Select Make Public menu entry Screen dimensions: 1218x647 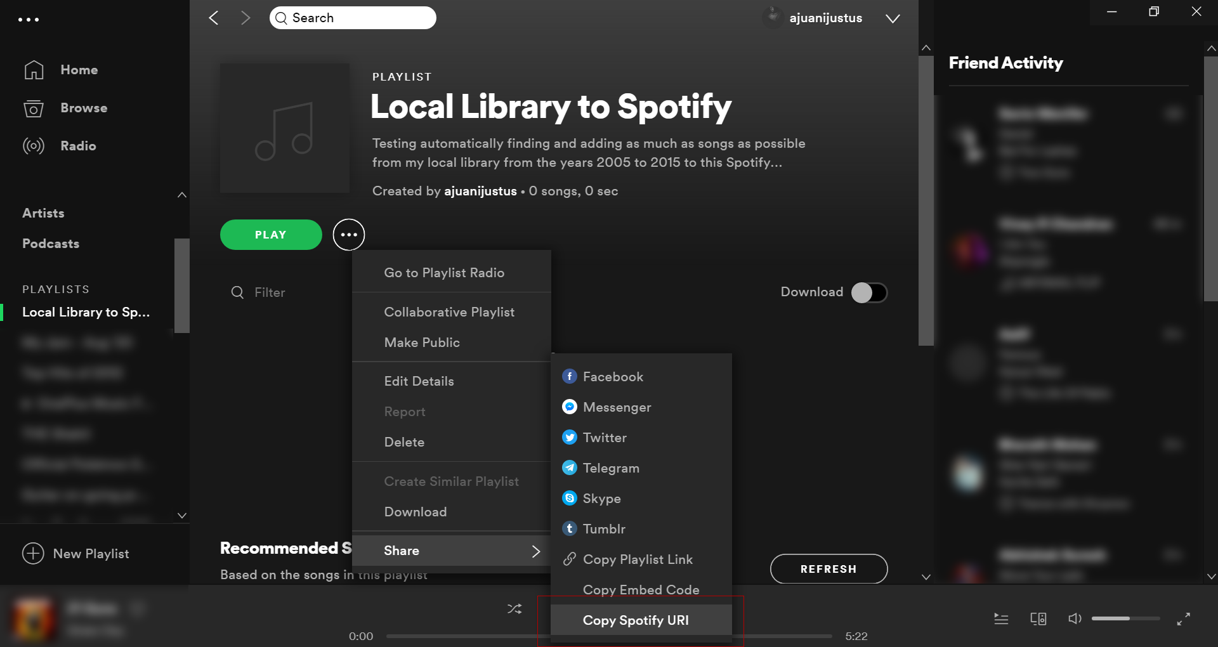(x=452, y=343)
